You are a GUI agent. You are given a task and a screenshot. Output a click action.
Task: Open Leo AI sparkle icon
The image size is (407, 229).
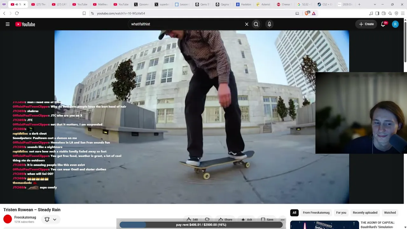pos(390,13)
